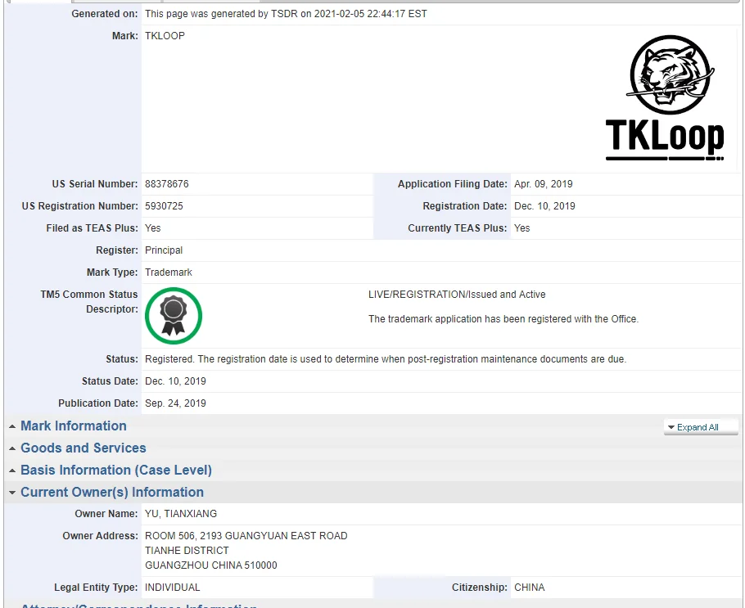Select the serial number 88378676
Viewport: 745px width, 608px height.
(167, 184)
